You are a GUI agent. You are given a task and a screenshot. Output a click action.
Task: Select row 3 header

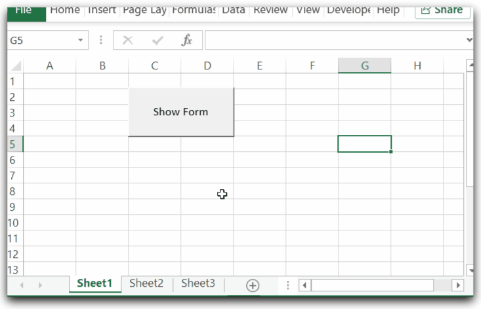15,113
